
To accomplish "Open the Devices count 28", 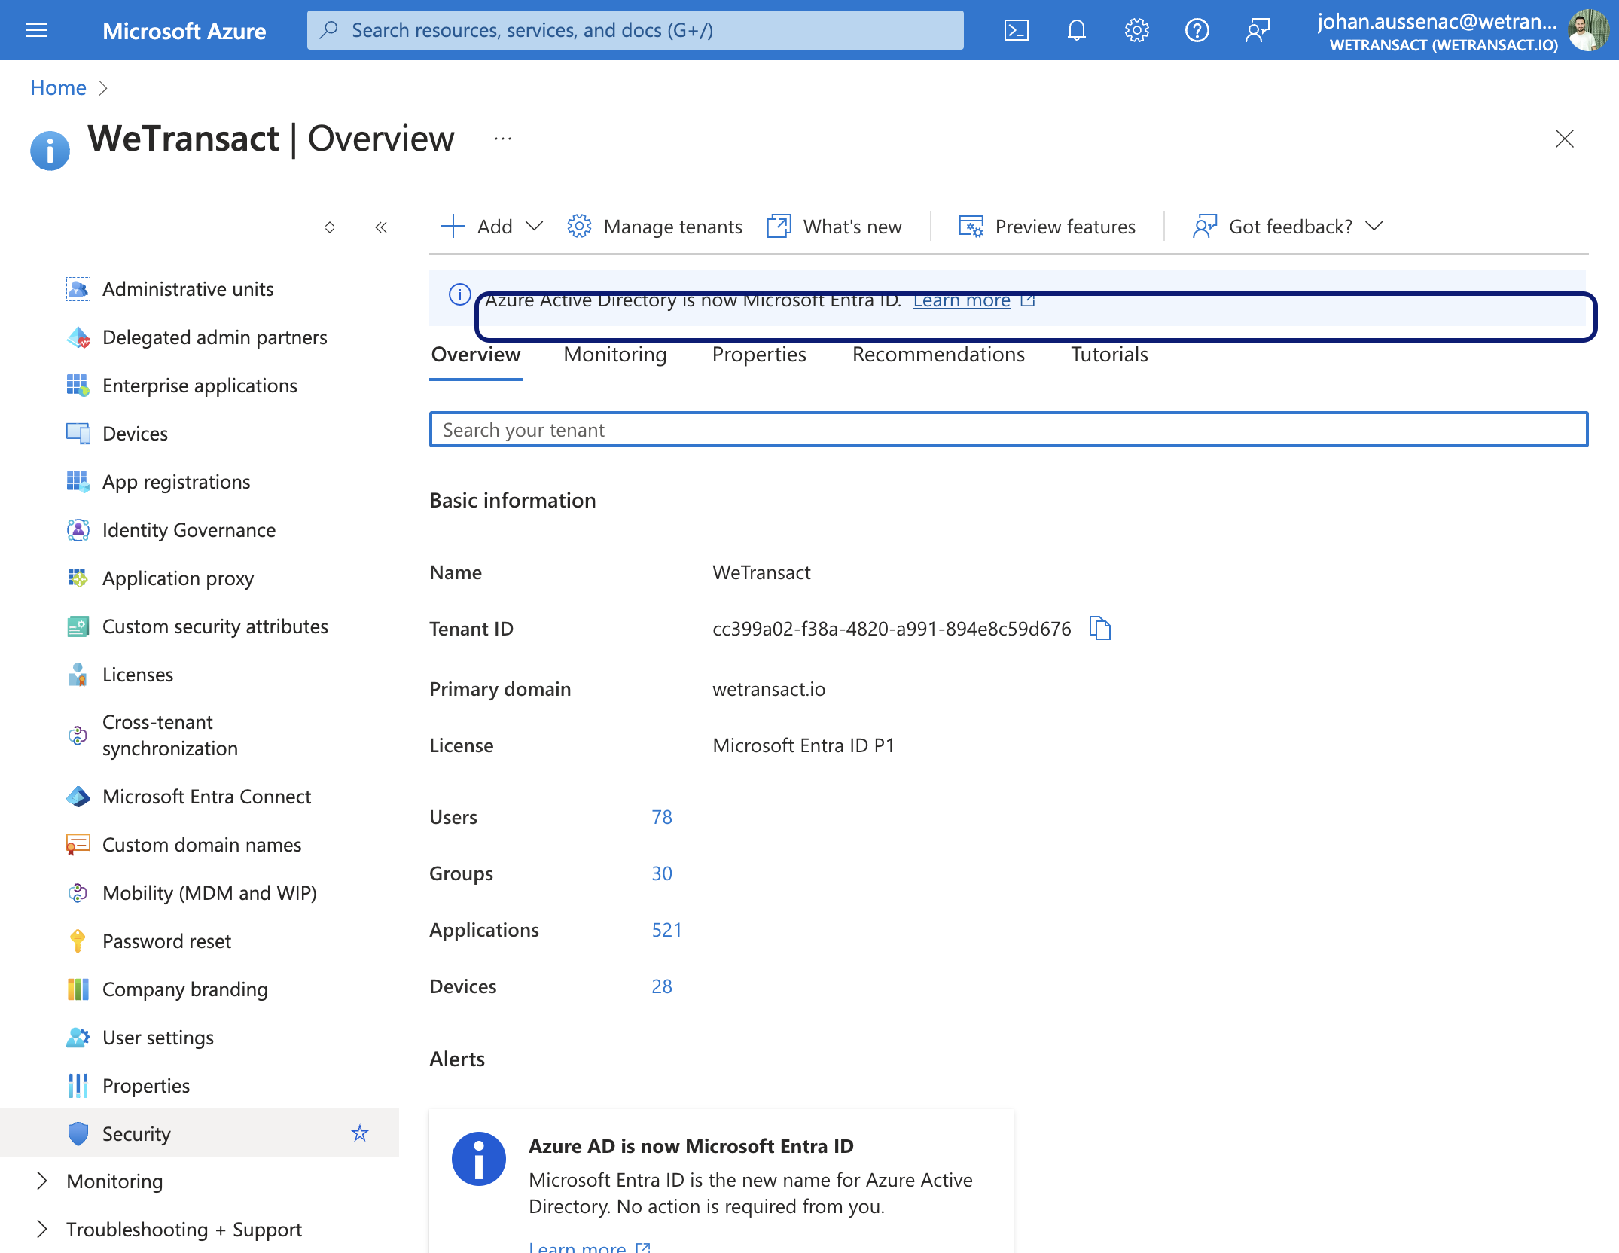I will 662,986.
